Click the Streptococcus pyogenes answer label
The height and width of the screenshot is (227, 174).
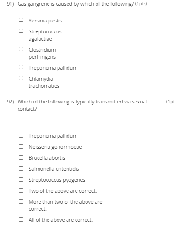coord(57,180)
